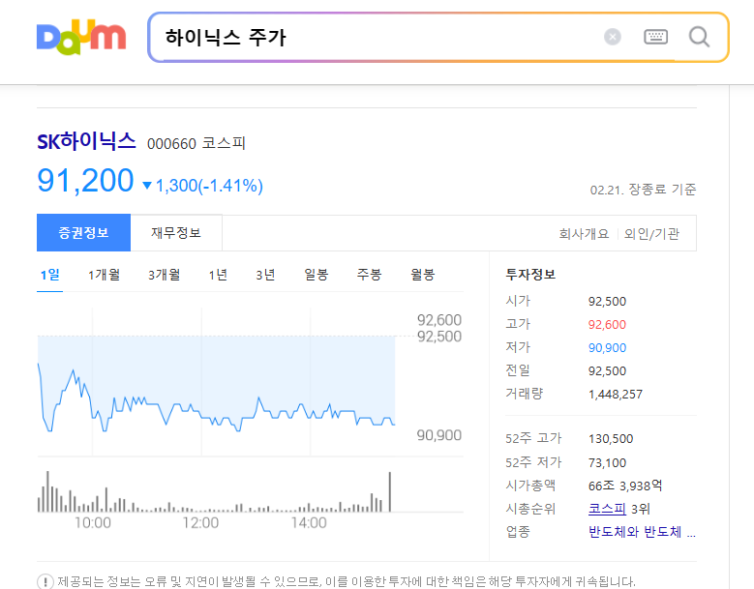Image resolution: width=754 pixels, height=589 pixels.
Task: Click the 52주 저가 value 73,100
Action: pyautogui.click(x=607, y=462)
